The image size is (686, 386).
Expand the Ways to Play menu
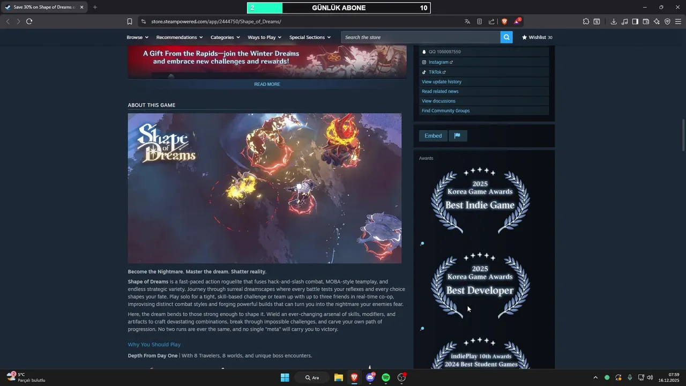[x=264, y=37]
